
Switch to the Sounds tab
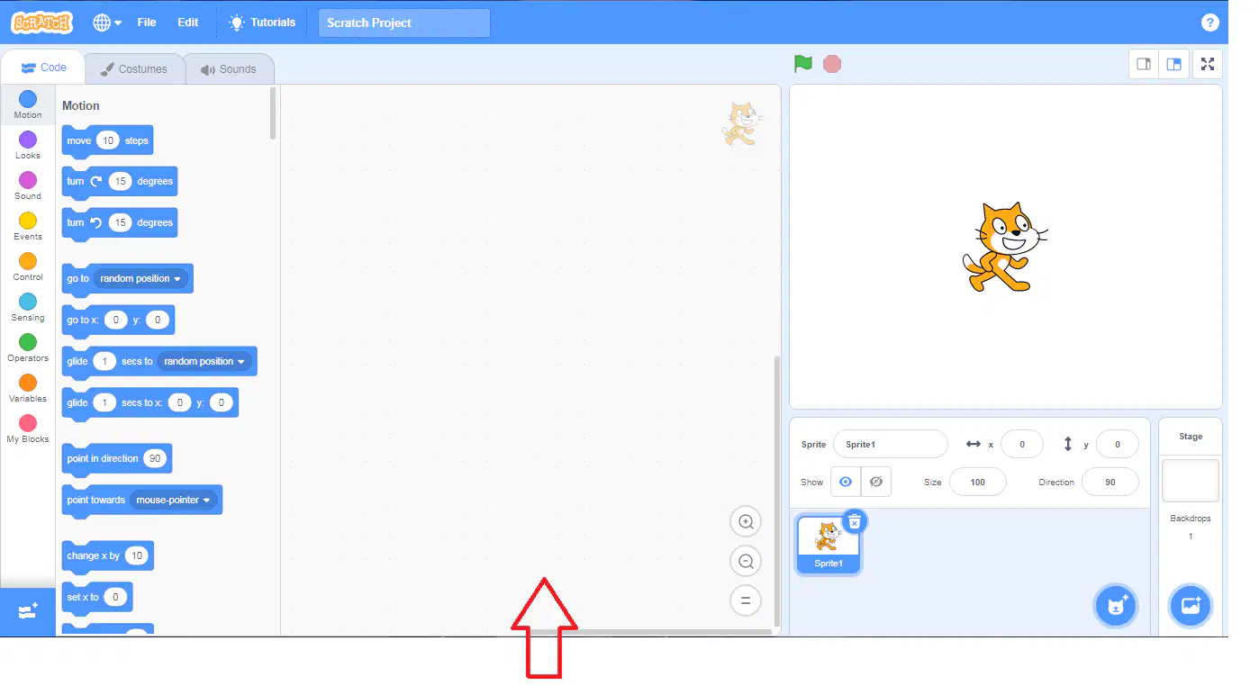229,68
